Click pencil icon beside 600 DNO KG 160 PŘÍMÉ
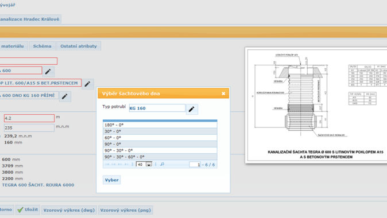This screenshot has height=218, width=387. point(65,96)
